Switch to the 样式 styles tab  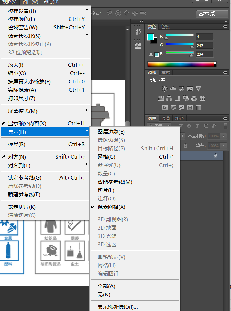[165, 73]
